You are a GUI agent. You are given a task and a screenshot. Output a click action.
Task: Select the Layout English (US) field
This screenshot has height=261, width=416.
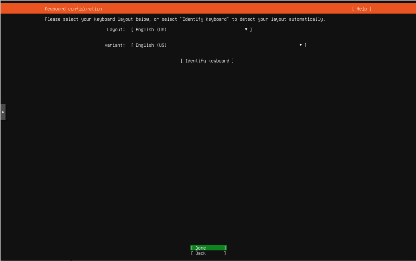(x=151, y=30)
